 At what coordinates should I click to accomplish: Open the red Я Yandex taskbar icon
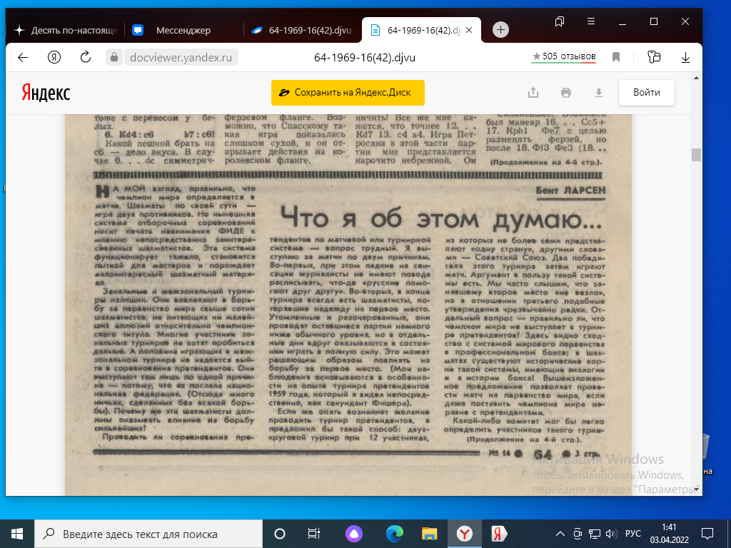(x=499, y=534)
